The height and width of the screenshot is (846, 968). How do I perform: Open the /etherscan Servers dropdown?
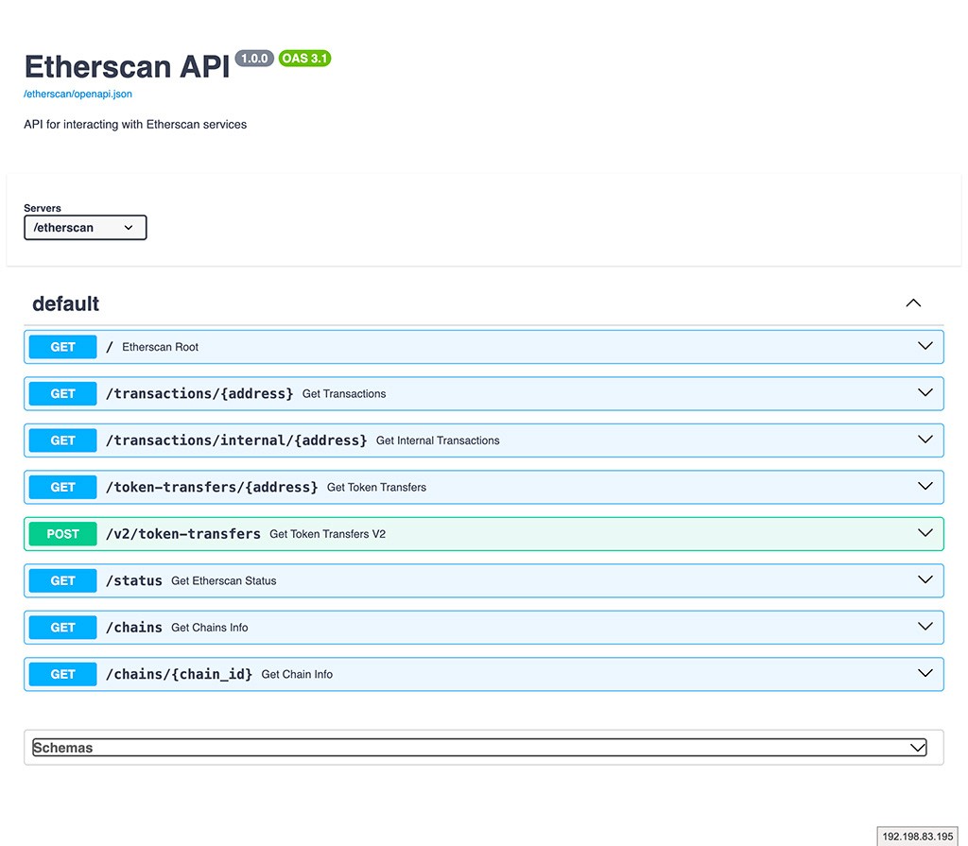(x=85, y=227)
